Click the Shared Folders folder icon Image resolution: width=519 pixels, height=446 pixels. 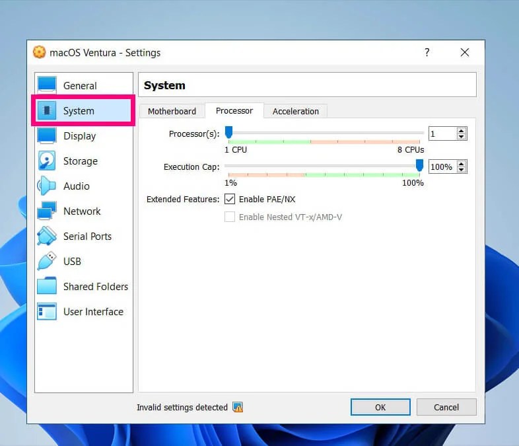pos(47,286)
